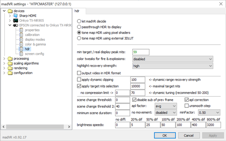The image size is (226, 141).
Task: Click the Sharp HDMI monitor icon
Action: [x=16, y=16]
